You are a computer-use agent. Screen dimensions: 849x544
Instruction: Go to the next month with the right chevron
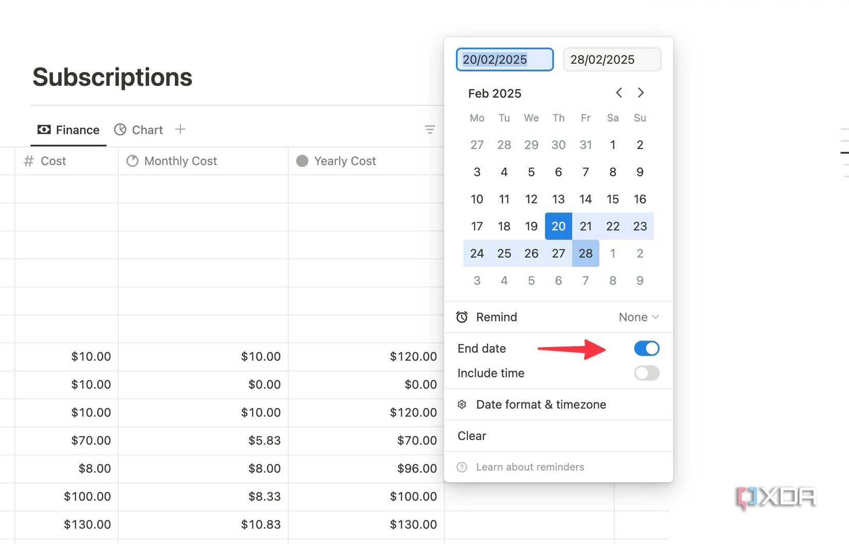pos(641,93)
